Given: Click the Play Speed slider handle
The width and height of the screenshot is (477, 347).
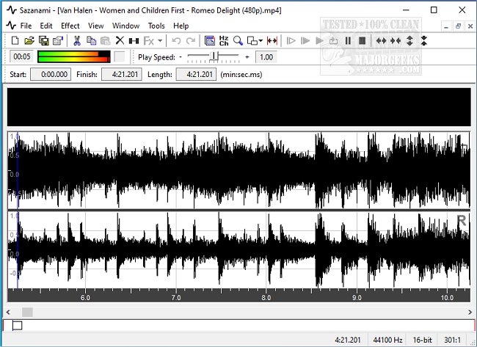Looking at the screenshot, I should (x=215, y=57).
